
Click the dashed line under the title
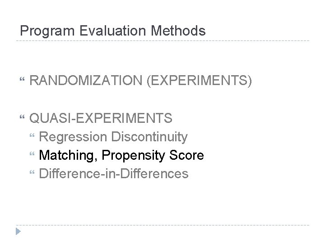pyautogui.click(x=162, y=41)
